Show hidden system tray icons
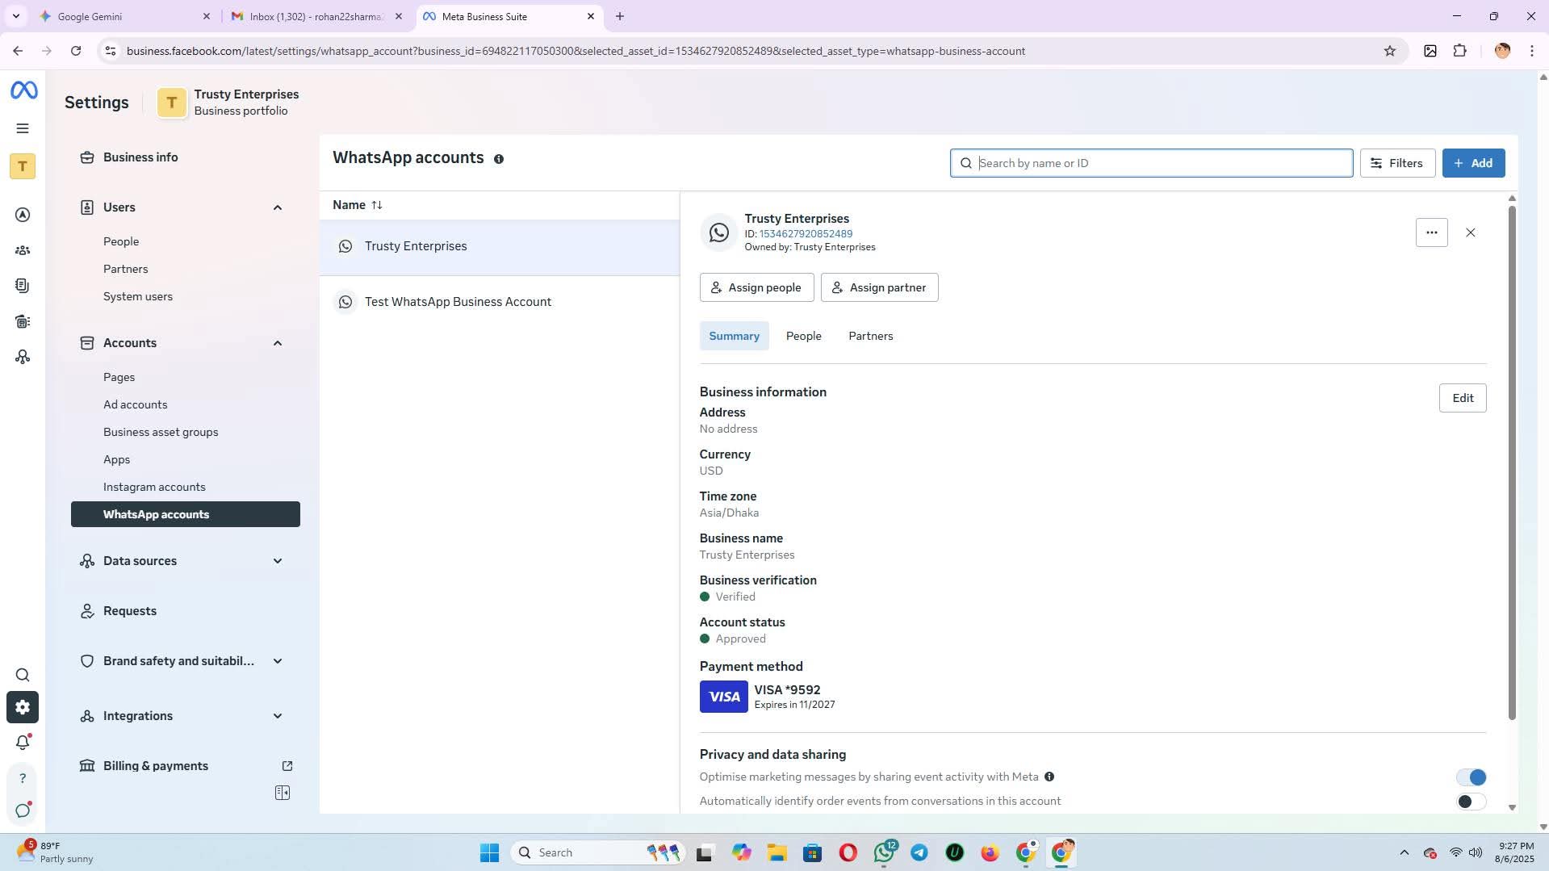1549x871 pixels. click(1404, 852)
